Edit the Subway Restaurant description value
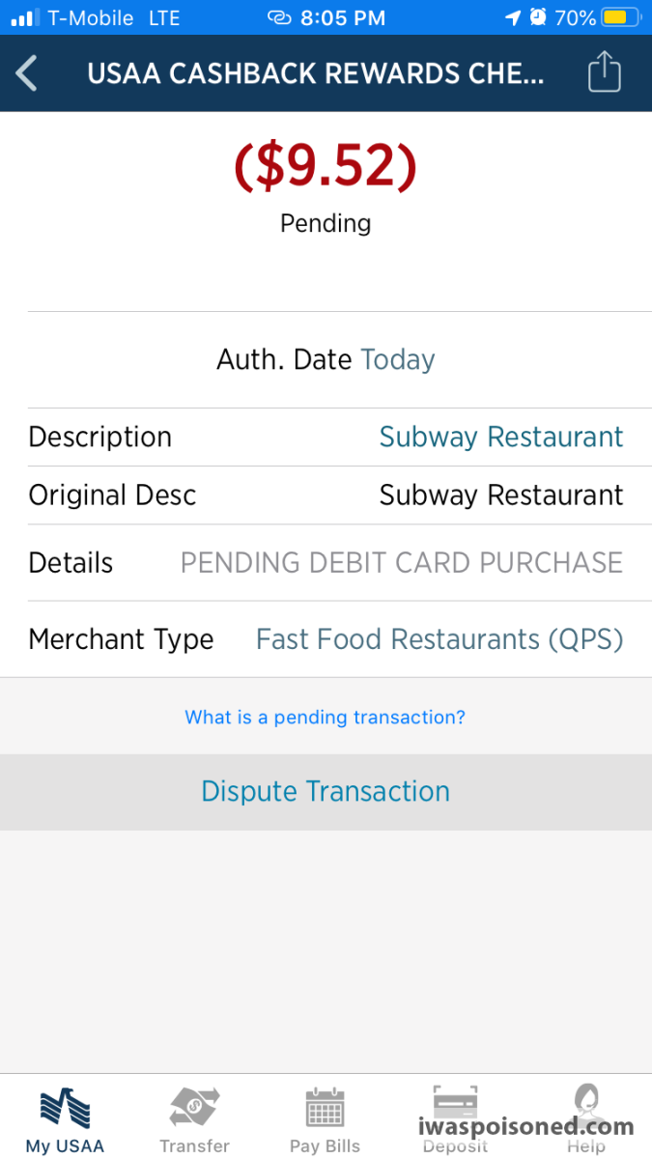Viewport: 652px width, 1159px height. point(501,438)
